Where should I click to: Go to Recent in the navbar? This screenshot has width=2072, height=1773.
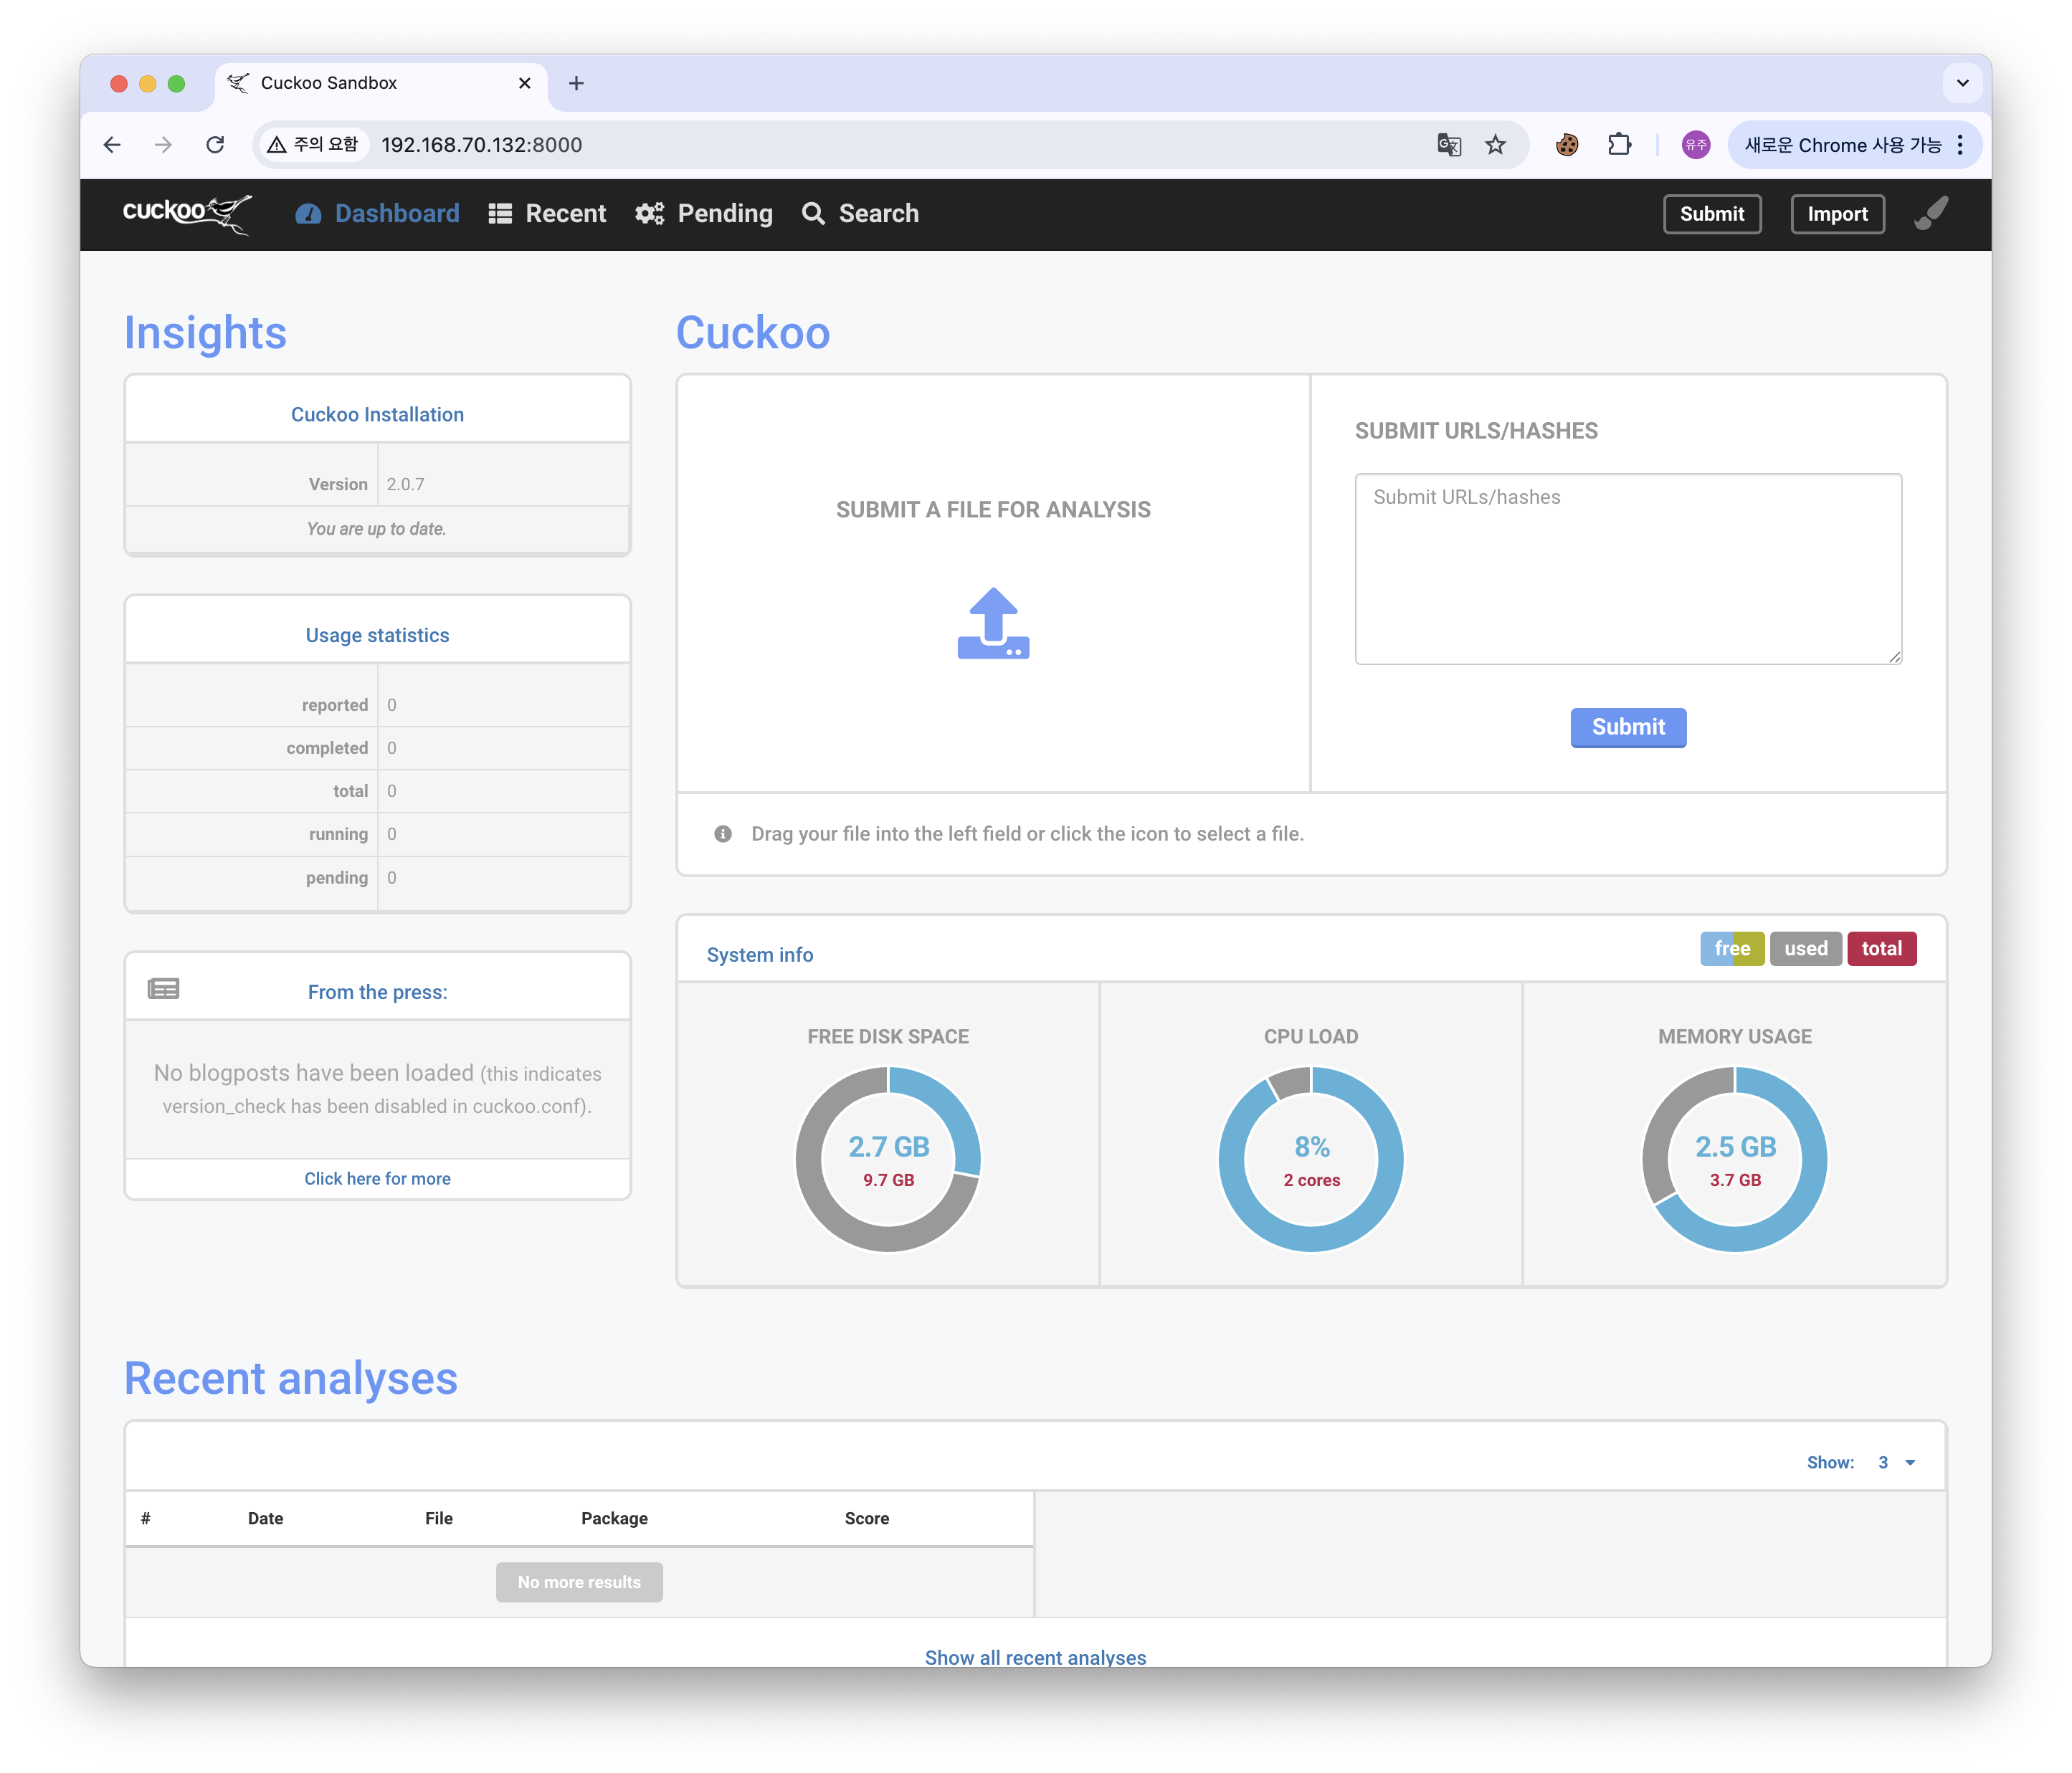point(548,213)
